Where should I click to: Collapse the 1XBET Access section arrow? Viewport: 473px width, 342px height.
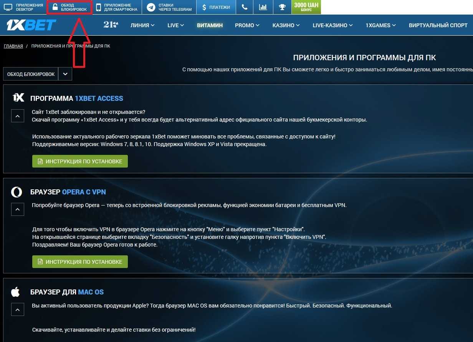click(x=18, y=116)
